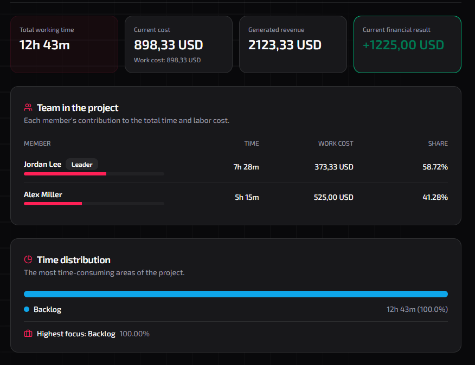This screenshot has width=475, height=365.
Task: Click the blue Backlog legend dot
Action: pos(27,309)
